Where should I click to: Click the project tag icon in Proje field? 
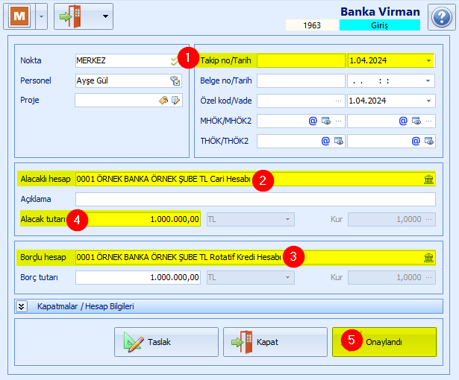click(x=163, y=101)
